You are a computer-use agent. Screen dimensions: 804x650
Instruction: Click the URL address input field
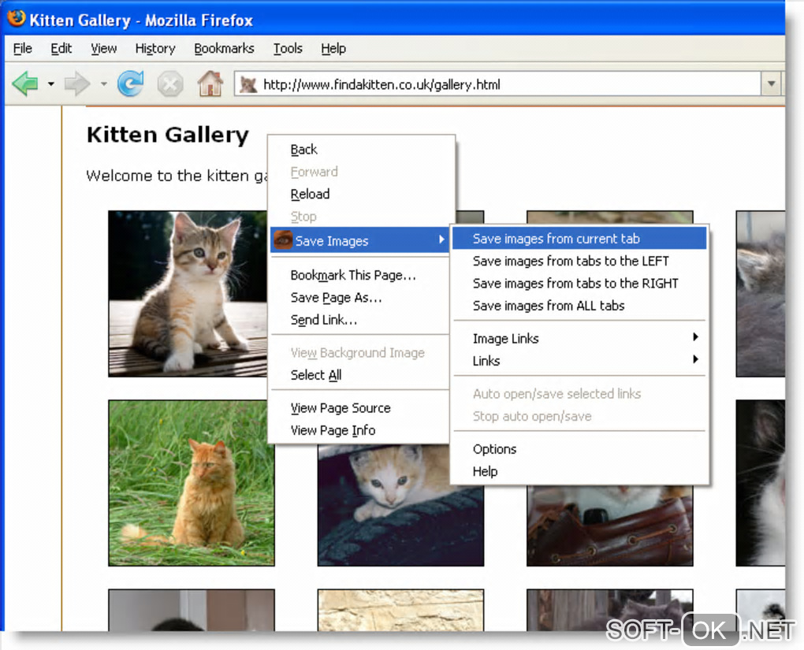pyautogui.click(x=504, y=84)
